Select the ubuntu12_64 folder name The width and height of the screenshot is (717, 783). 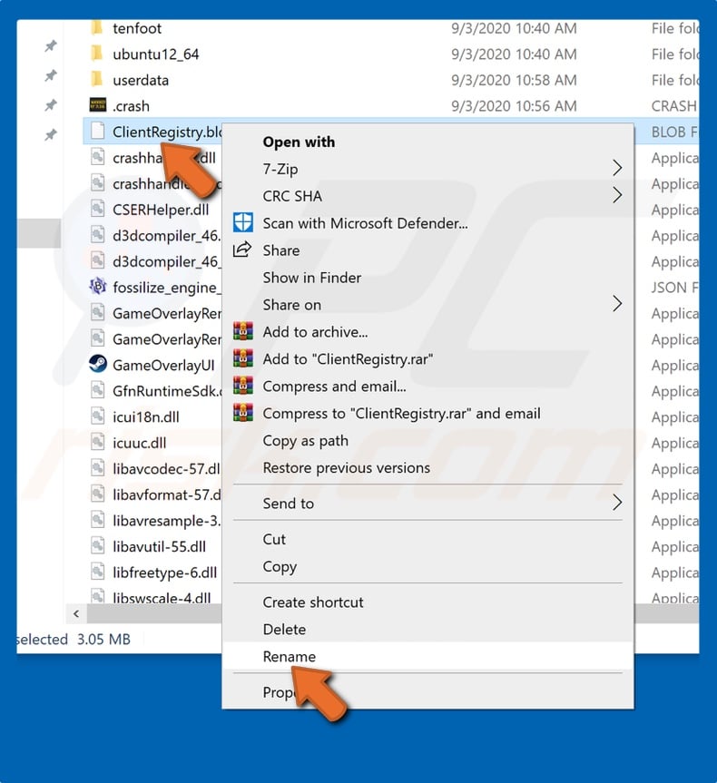click(x=155, y=54)
